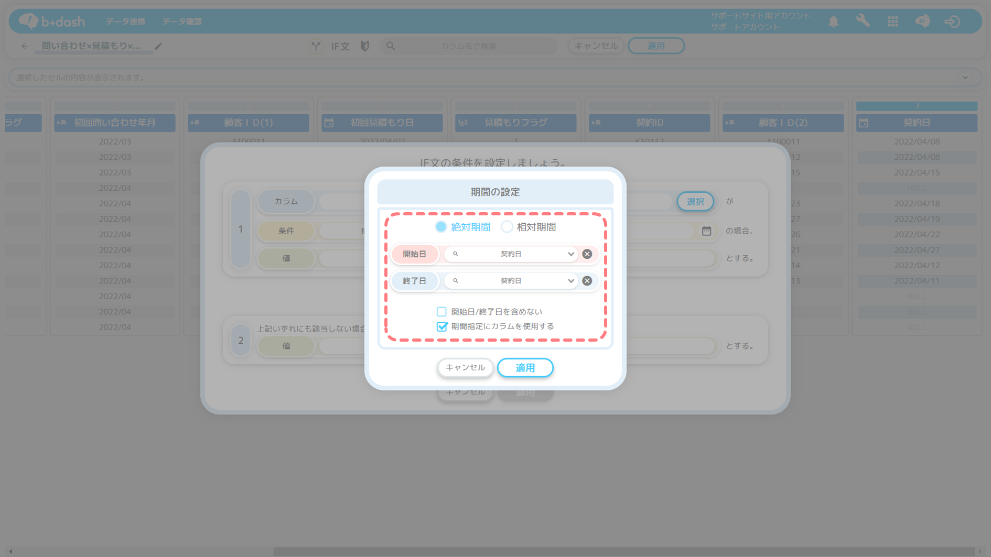Select the 顧客ＩＤ(2) column header
The width and height of the screenshot is (991, 557).
coord(783,123)
